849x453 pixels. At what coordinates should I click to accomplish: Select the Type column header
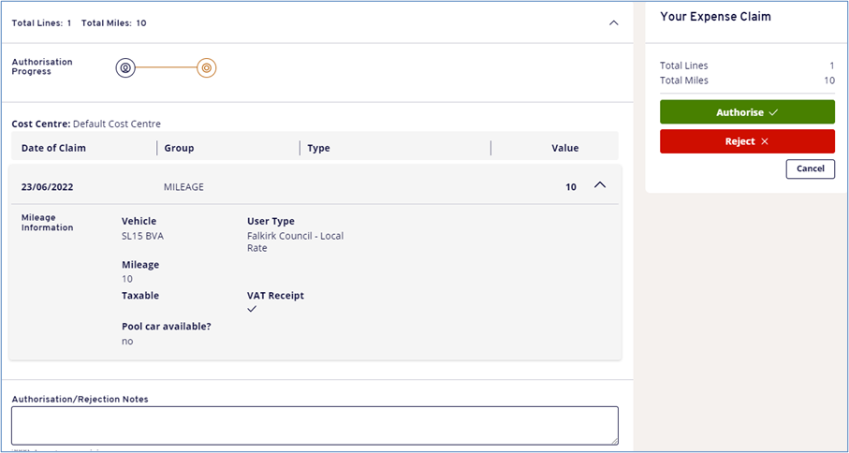pyautogui.click(x=318, y=148)
